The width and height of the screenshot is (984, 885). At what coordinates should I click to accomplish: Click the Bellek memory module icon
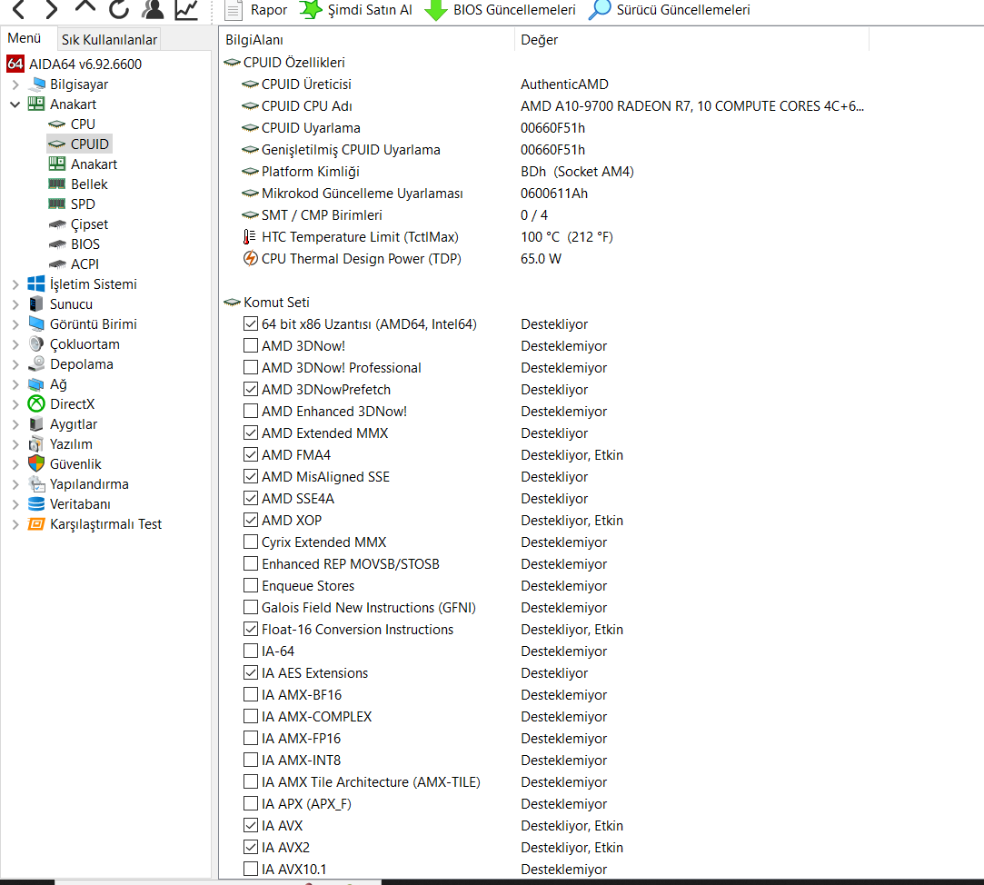(56, 184)
